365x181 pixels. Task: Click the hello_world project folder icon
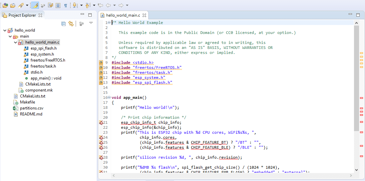[10, 30]
